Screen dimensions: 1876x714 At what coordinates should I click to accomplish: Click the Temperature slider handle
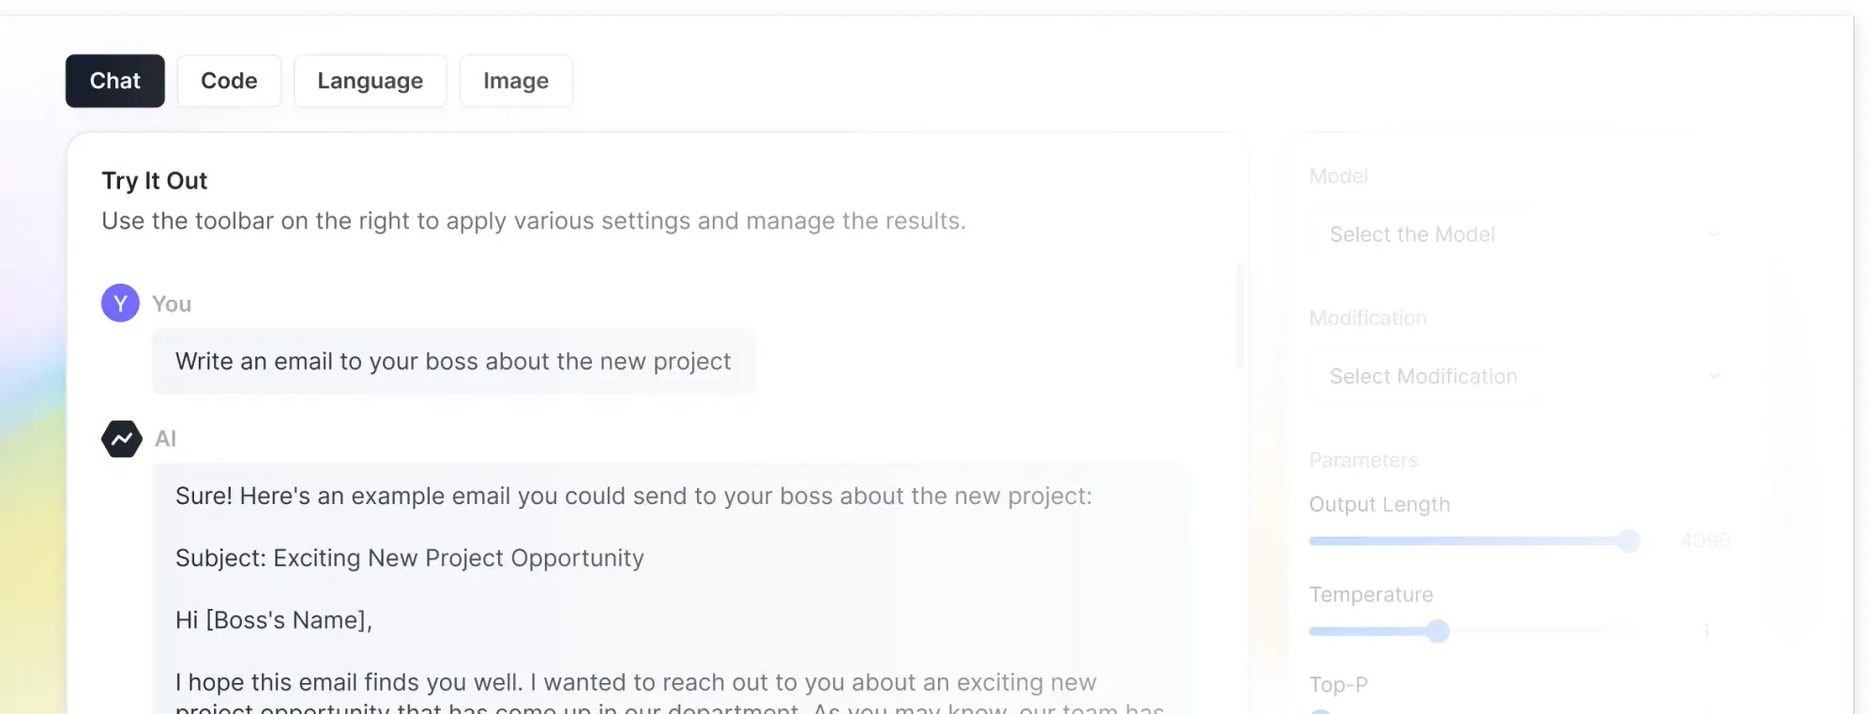coord(1438,632)
